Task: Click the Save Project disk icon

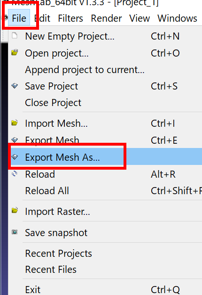Action: (x=15, y=86)
